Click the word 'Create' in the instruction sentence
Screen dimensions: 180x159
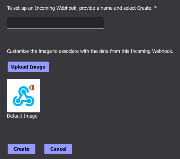[x=145, y=8]
